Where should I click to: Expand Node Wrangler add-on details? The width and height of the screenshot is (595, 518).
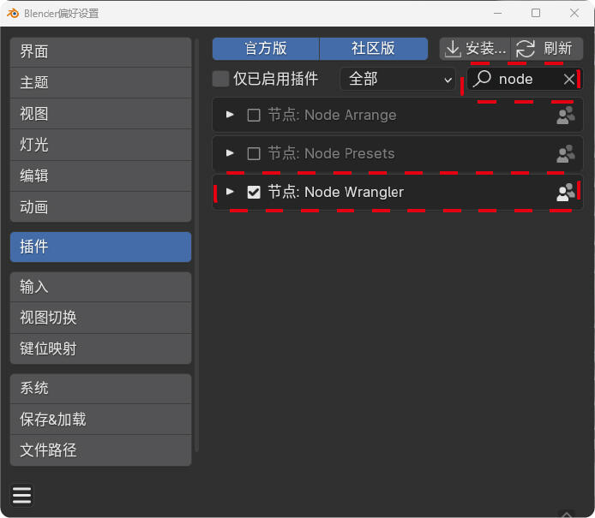[x=230, y=192]
